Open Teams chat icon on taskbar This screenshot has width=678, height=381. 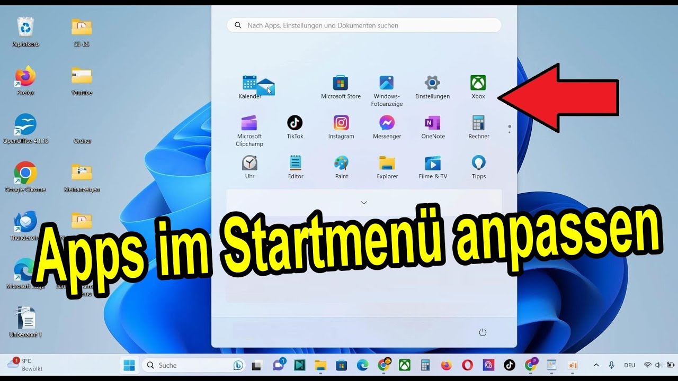(x=279, y=365)
